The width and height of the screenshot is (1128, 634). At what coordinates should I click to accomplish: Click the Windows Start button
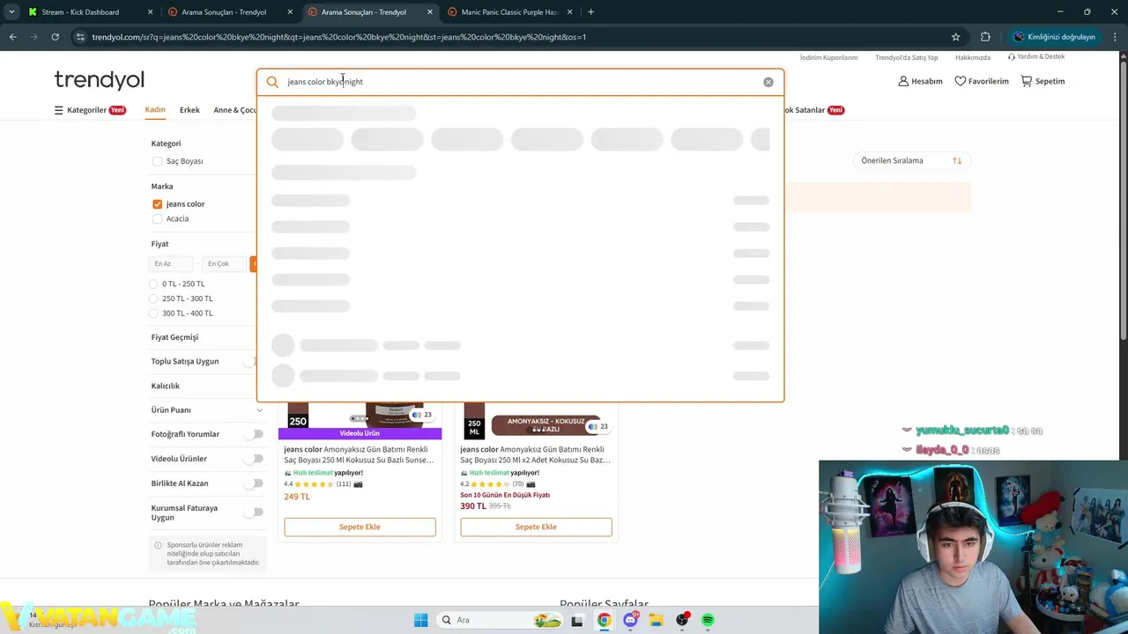point(420,620)
